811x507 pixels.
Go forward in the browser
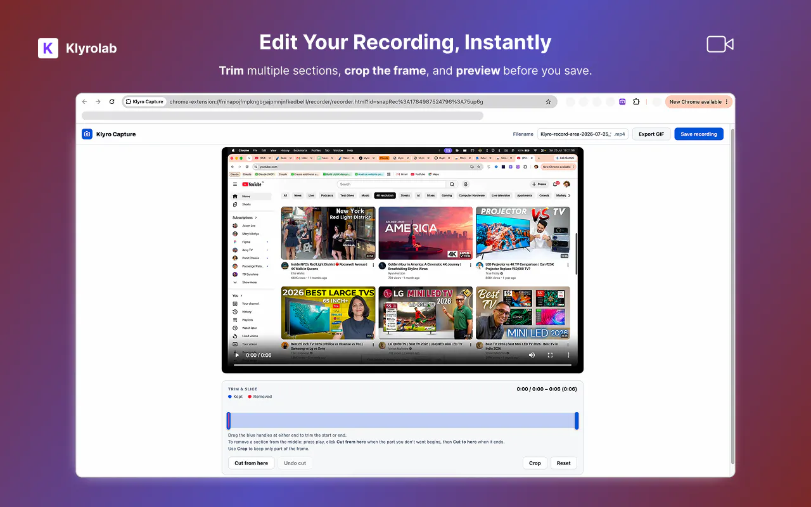pyautogui.click(x=98, y=101)
